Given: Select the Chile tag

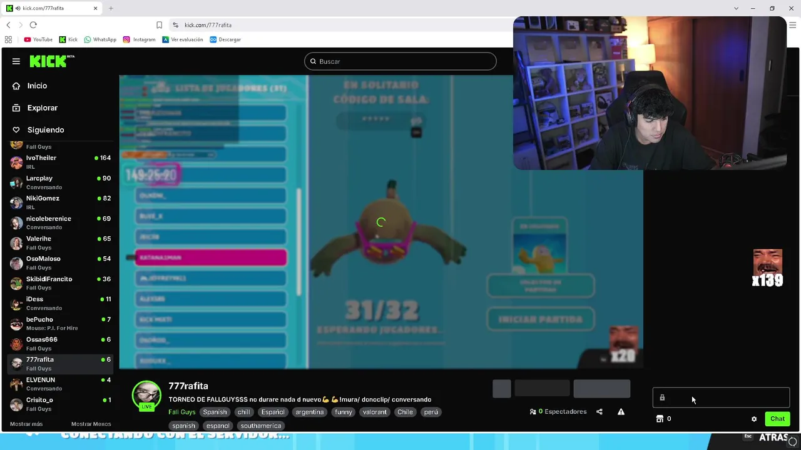Looking at the screenshot, I should [405, 412].
